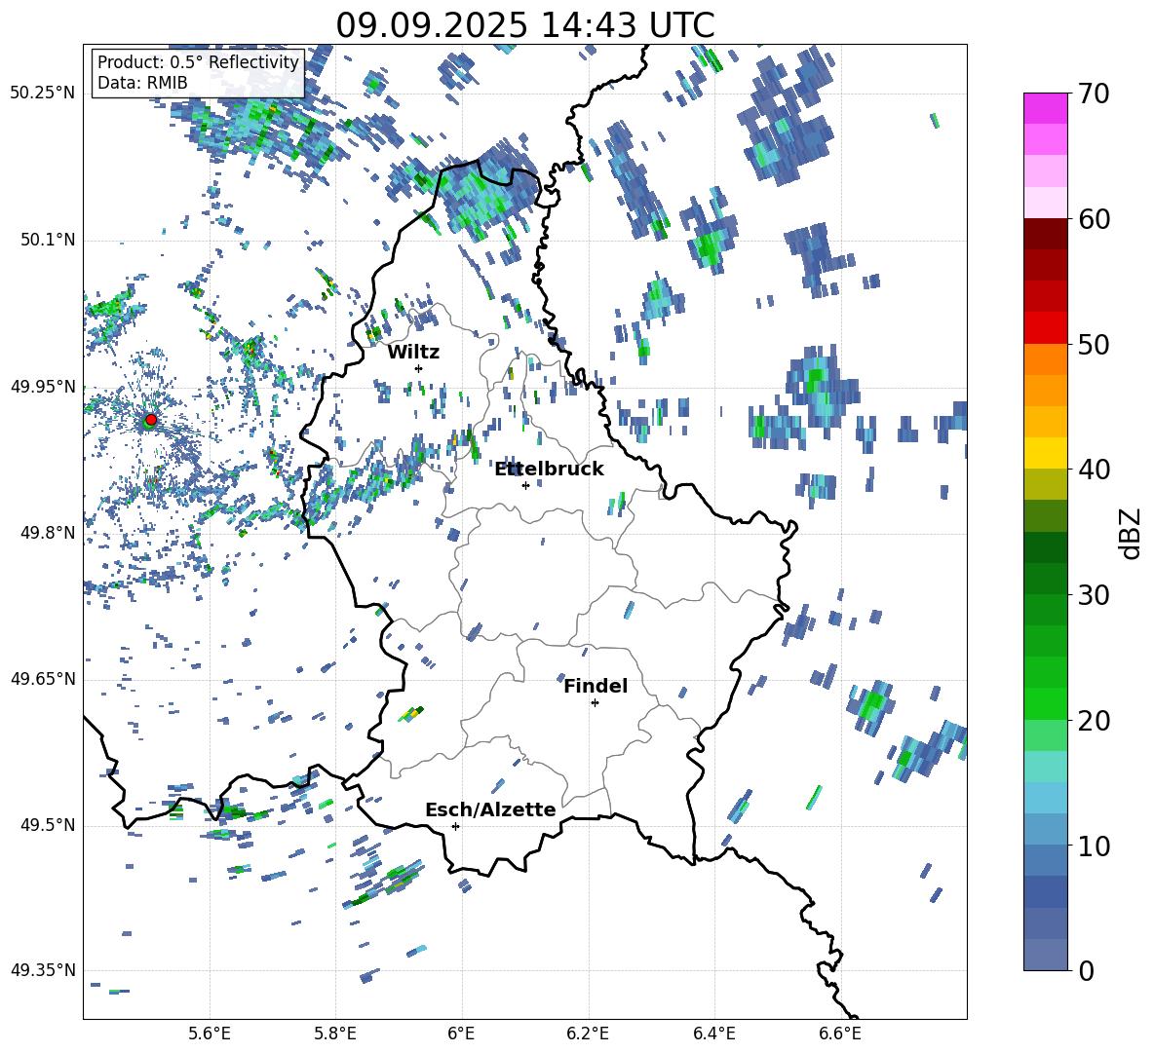Screen dimensions: 1154x1053
Task: Pick the yellow colorbar segment at 40
Action: [1045, 453]
